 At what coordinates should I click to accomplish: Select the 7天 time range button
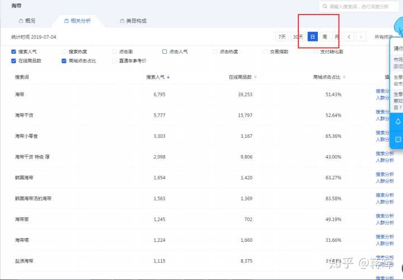coord(283,37)
